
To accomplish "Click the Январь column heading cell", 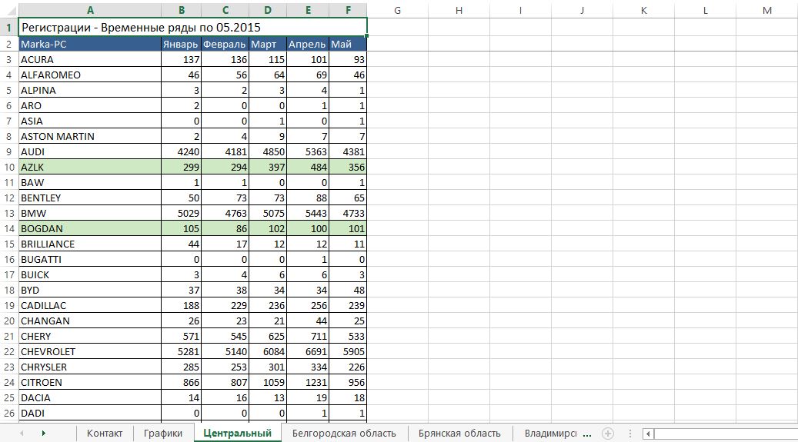I will (x=181, y=45).
